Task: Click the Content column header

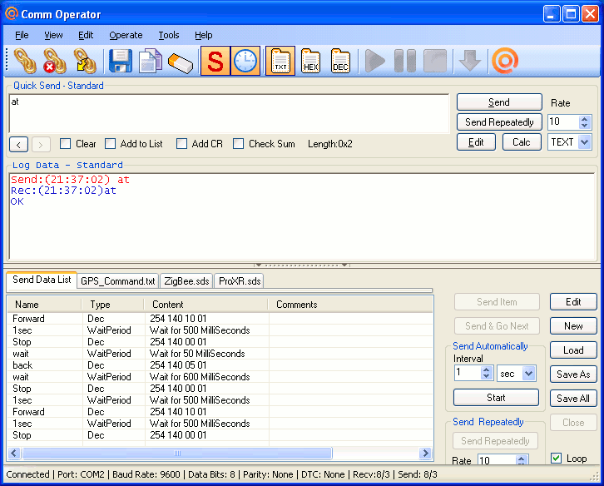Action: [x=206, y=305]
